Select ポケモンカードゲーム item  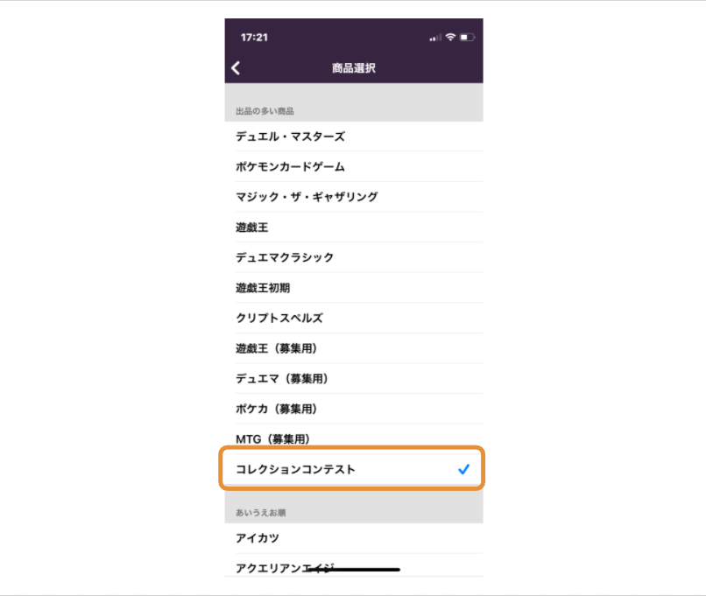(x=354, y=166)
